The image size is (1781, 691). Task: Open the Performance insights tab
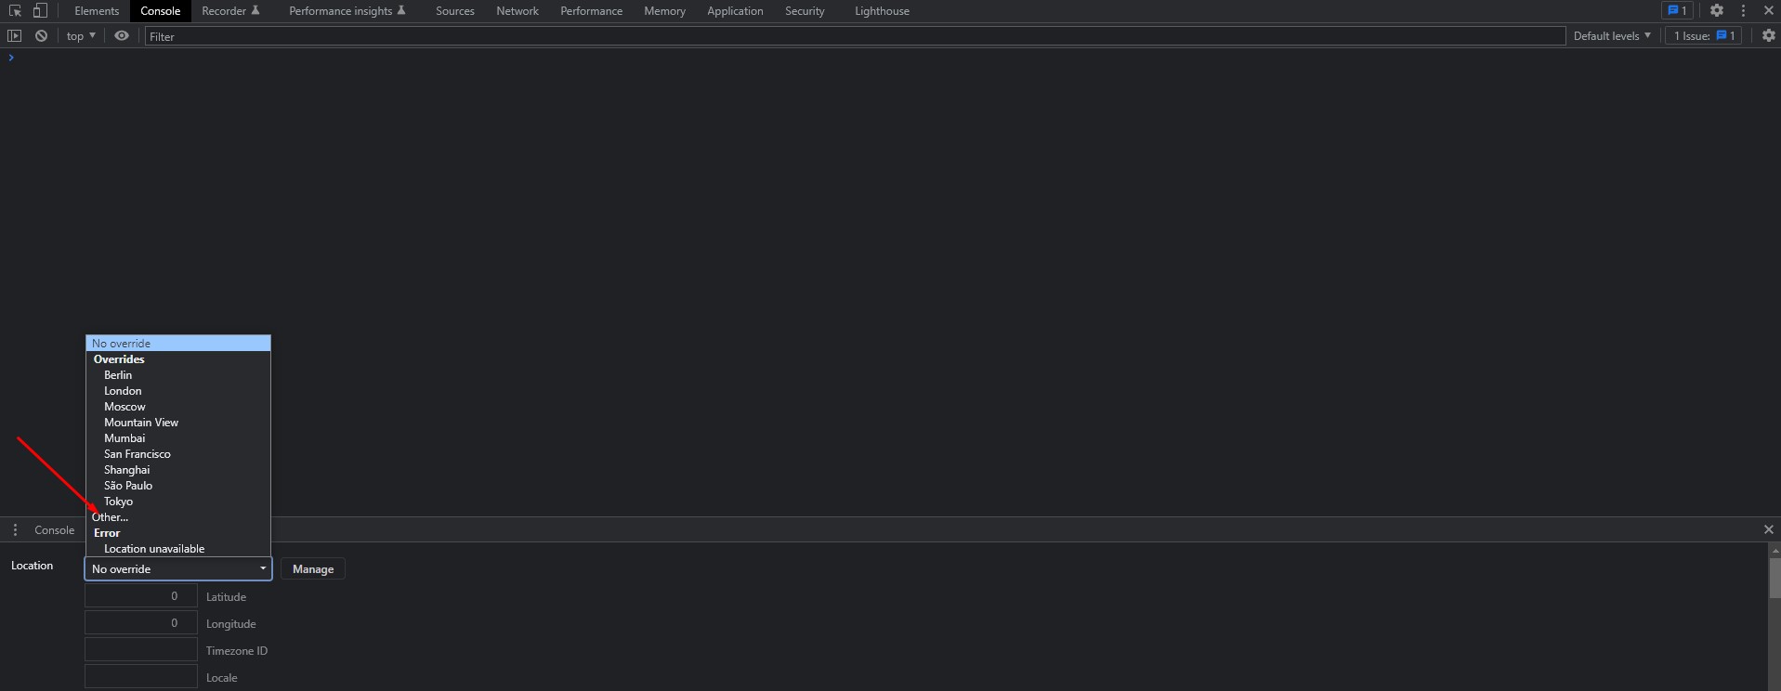pos(347,11)
